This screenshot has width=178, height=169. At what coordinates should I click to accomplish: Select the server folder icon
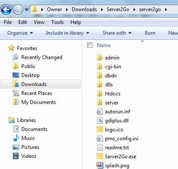click(x=99, y=102)
